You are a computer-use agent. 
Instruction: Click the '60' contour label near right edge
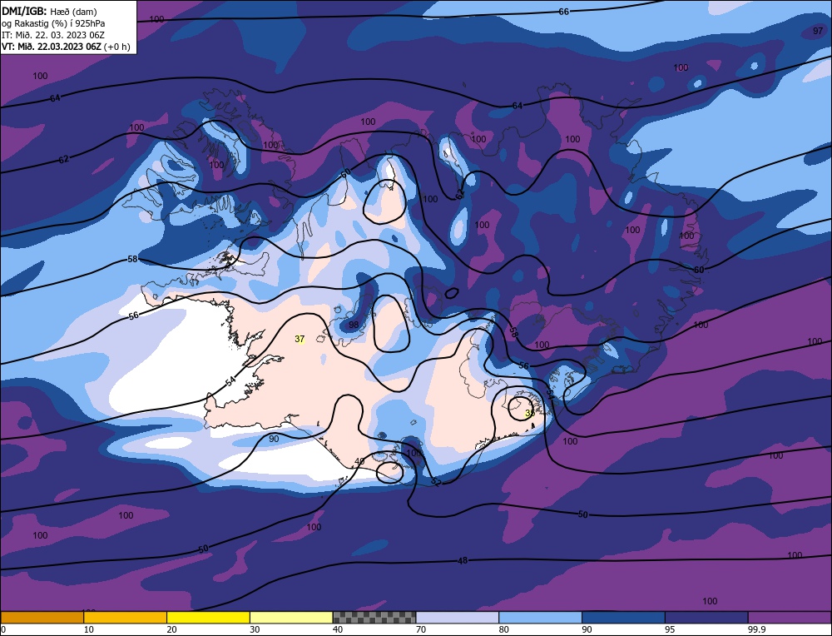699,270
